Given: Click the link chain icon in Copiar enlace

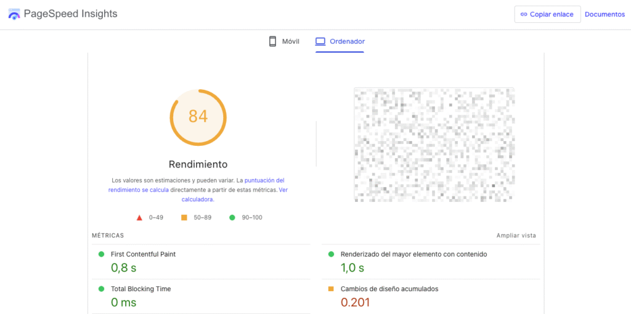Looking at the screenshot, I should click(524, 14).
